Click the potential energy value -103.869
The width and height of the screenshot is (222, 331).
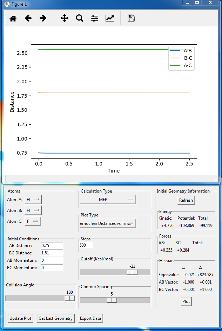coord(187,226)
